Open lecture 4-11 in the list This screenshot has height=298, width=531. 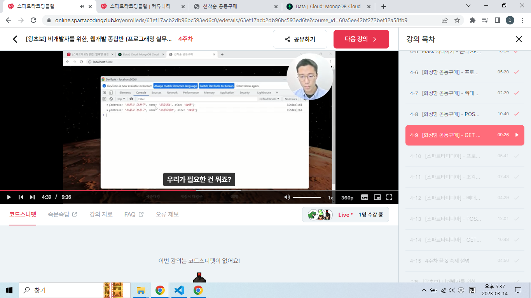click(x=465, y=177)
